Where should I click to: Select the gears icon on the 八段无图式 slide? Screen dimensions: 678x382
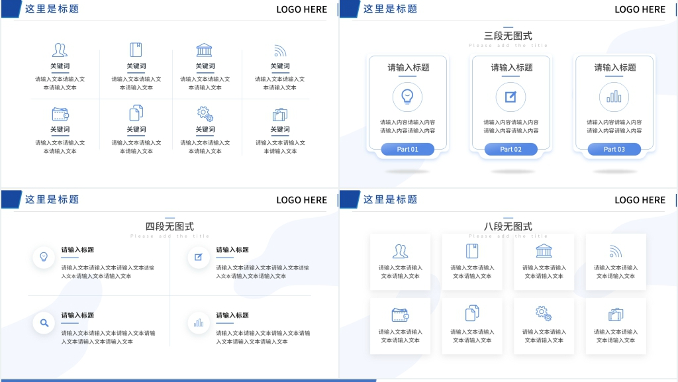click(544, 314)
